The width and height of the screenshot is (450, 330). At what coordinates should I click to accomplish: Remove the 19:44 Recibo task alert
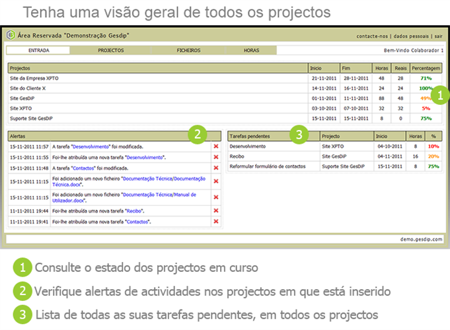[x=216, y=211]
